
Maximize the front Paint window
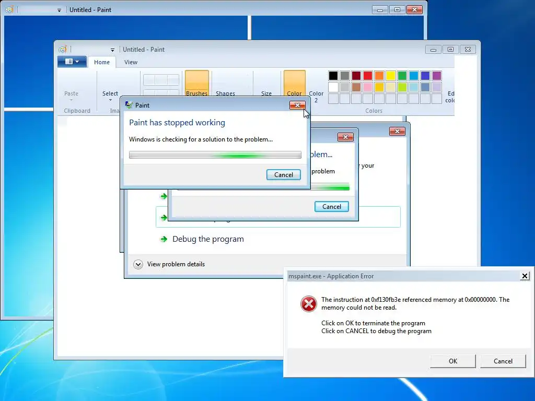[x=450, y=50]
